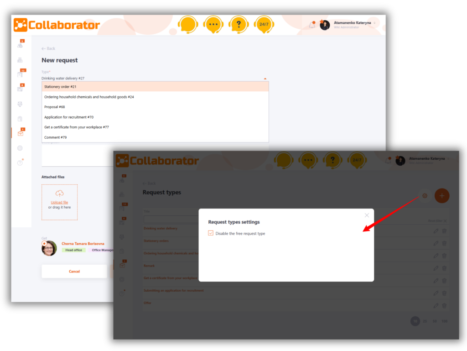
Task: Open Offer row in Request types list
Action: pos(147,303)
